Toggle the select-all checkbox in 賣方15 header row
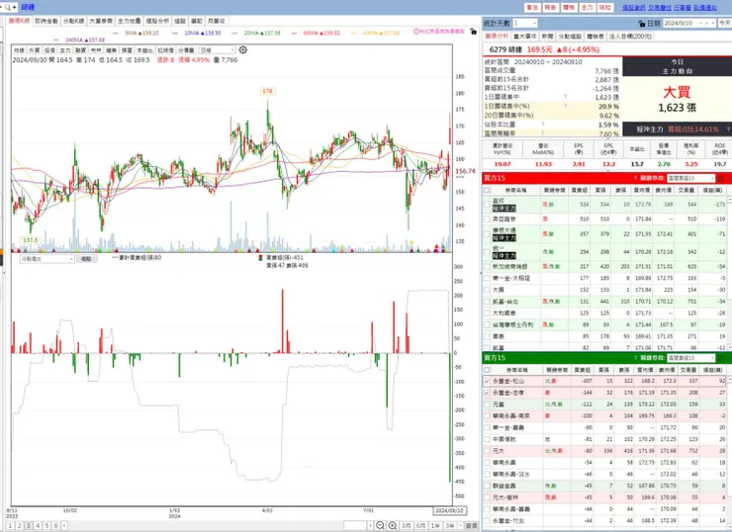The width and height of the screenshot is (732, 532). coord(487,370)
